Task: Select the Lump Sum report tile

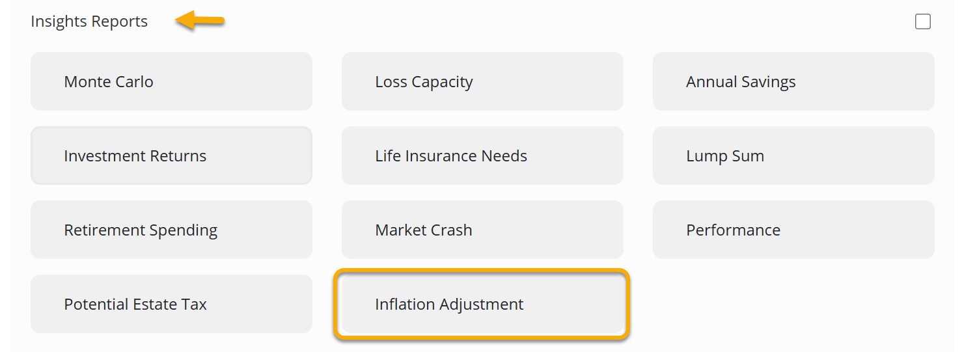Action: [x=793, y=156]
